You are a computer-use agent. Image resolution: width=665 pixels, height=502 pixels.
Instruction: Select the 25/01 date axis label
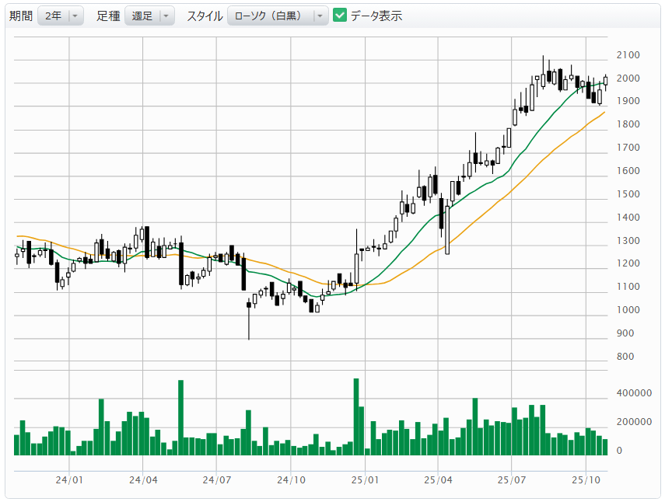[x=364, y=480]
